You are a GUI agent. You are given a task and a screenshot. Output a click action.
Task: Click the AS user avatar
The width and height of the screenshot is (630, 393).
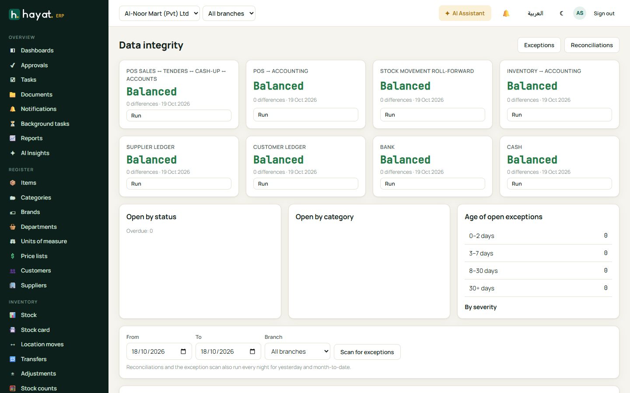pos(580,13)
